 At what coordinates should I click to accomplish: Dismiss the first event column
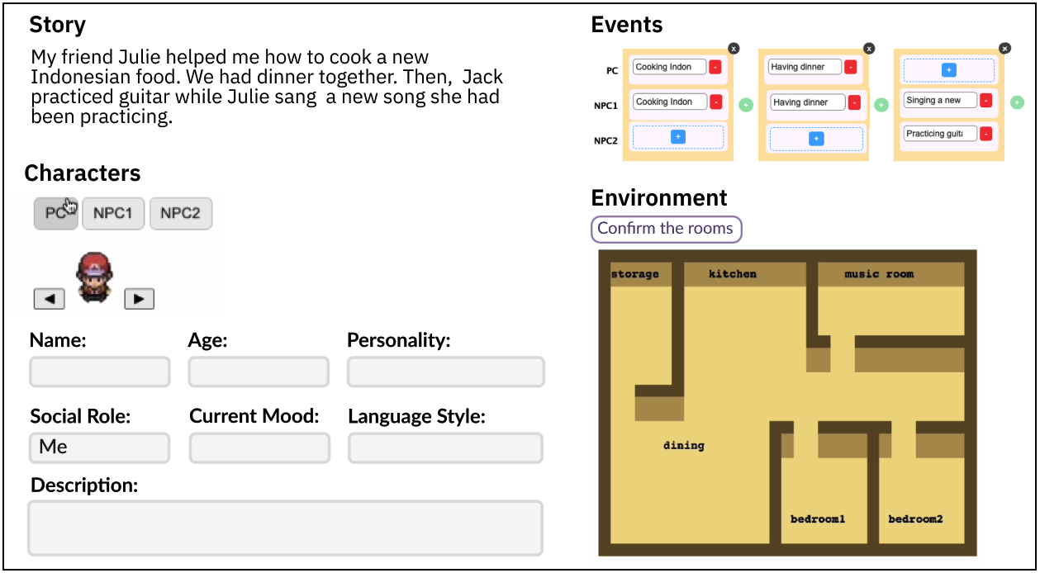(x=734, y=49)
